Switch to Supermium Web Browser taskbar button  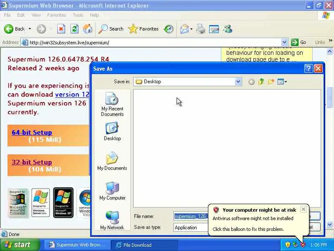(x=77, y=245)
